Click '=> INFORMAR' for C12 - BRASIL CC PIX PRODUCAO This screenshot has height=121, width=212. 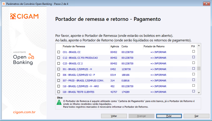[x=158, y=58]
